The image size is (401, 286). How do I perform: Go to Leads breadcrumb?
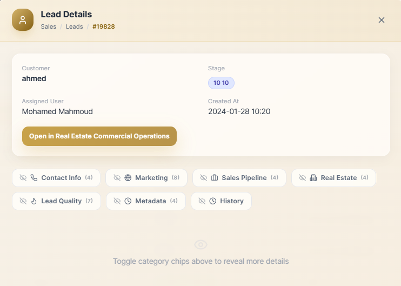pos(75,26)
